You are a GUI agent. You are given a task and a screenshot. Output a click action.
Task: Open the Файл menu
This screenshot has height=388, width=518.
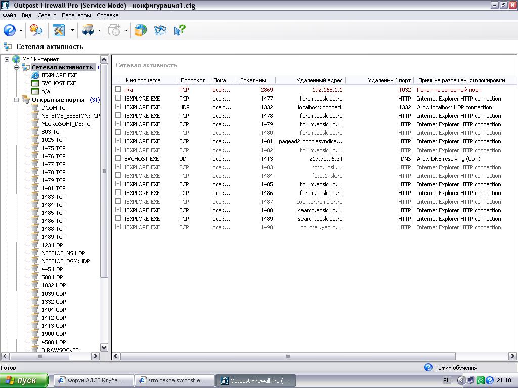click(x=9, y=15)
